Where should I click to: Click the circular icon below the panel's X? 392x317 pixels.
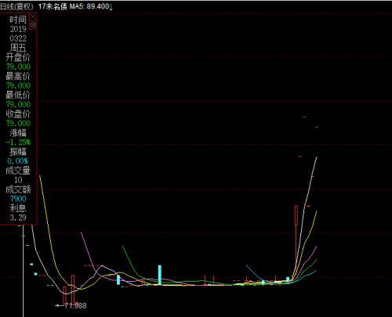tap(33, 25)
